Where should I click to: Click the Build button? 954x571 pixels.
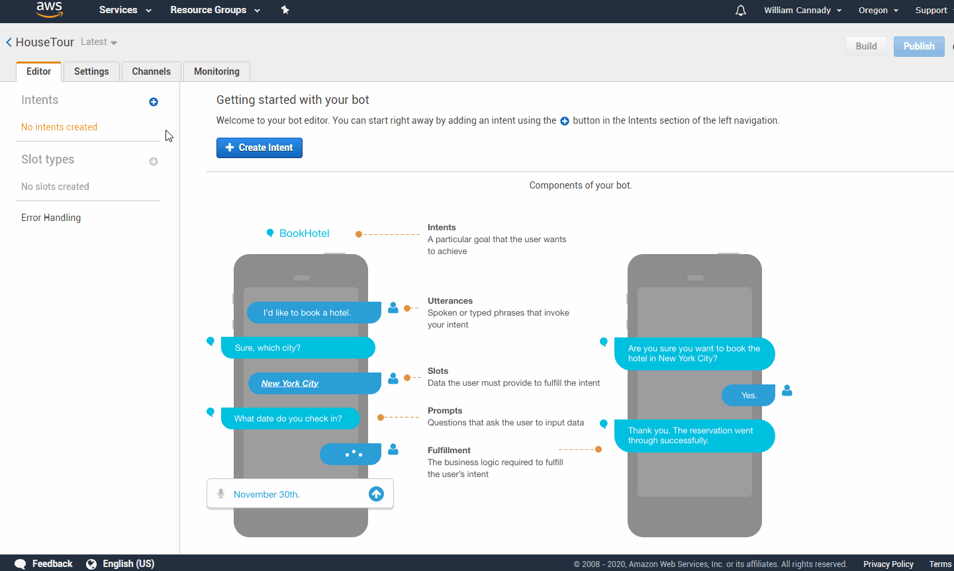tap(866, 46)
